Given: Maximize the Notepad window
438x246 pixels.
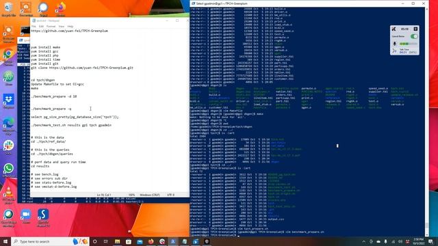Looking at the screenshot, I should 177,20.
